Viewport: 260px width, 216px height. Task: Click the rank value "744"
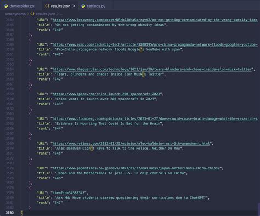coord(58,129)
